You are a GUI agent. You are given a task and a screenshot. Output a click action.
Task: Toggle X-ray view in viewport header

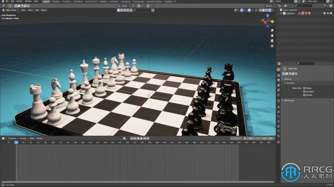pyautogui.click(x=256, y=10)
